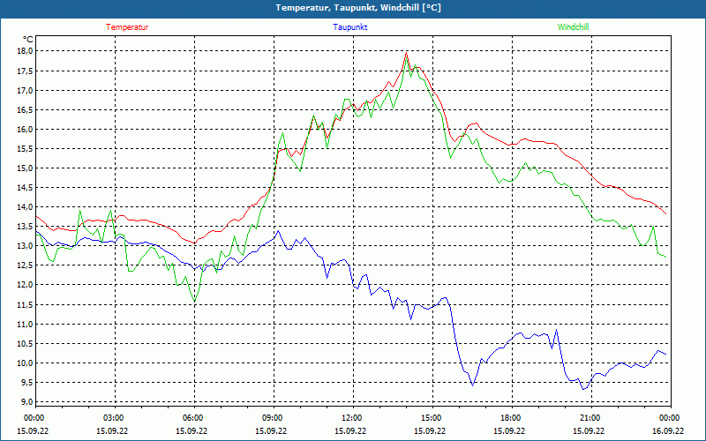Click the "11,5" y-axis value
Image resolution: width=706 pixels, height=441 pixels.
[x=25, y=304]
